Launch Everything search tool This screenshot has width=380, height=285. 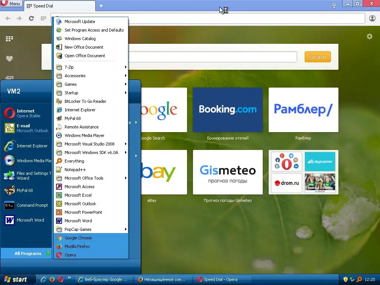[91, 161]
